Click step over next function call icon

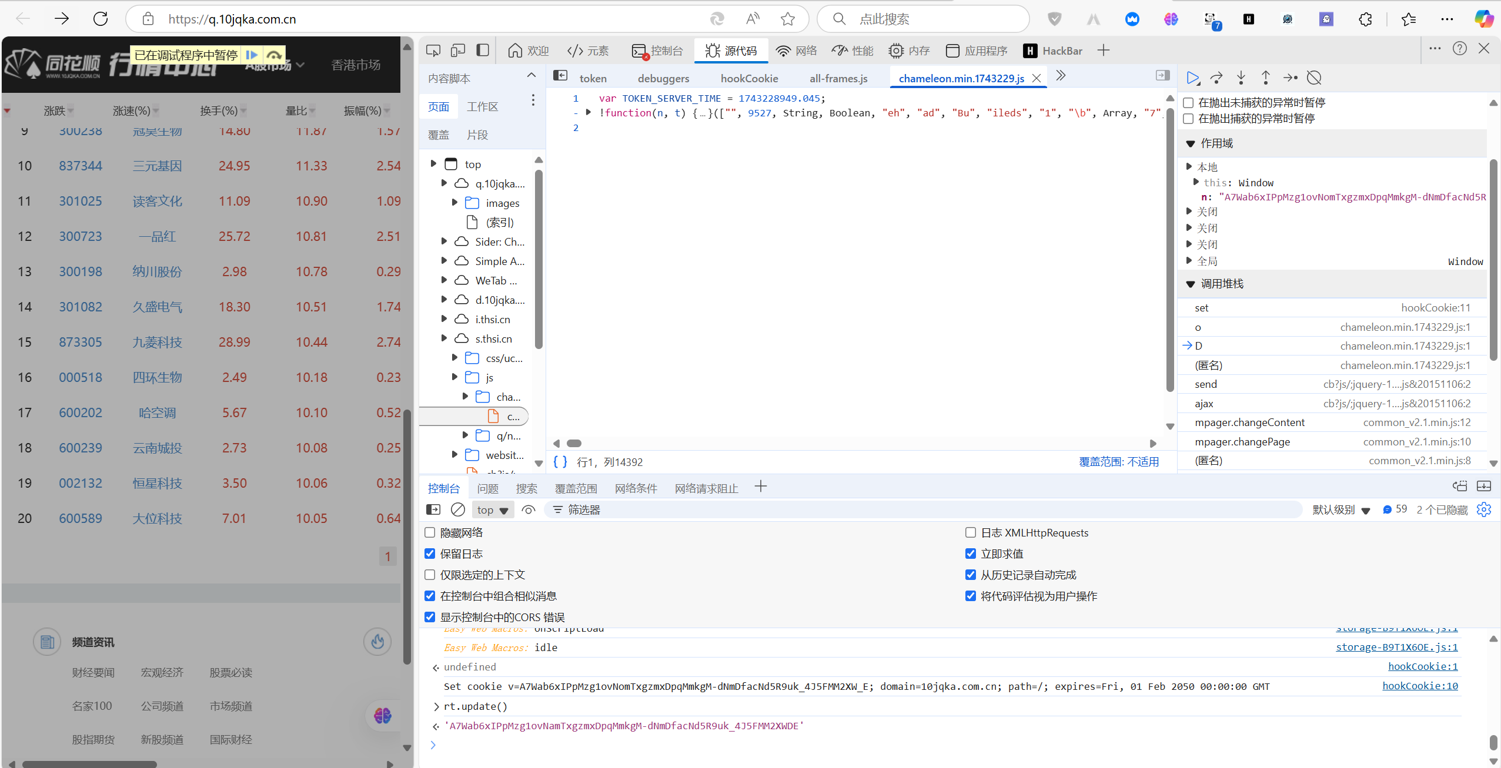[x=1216, y=78]
